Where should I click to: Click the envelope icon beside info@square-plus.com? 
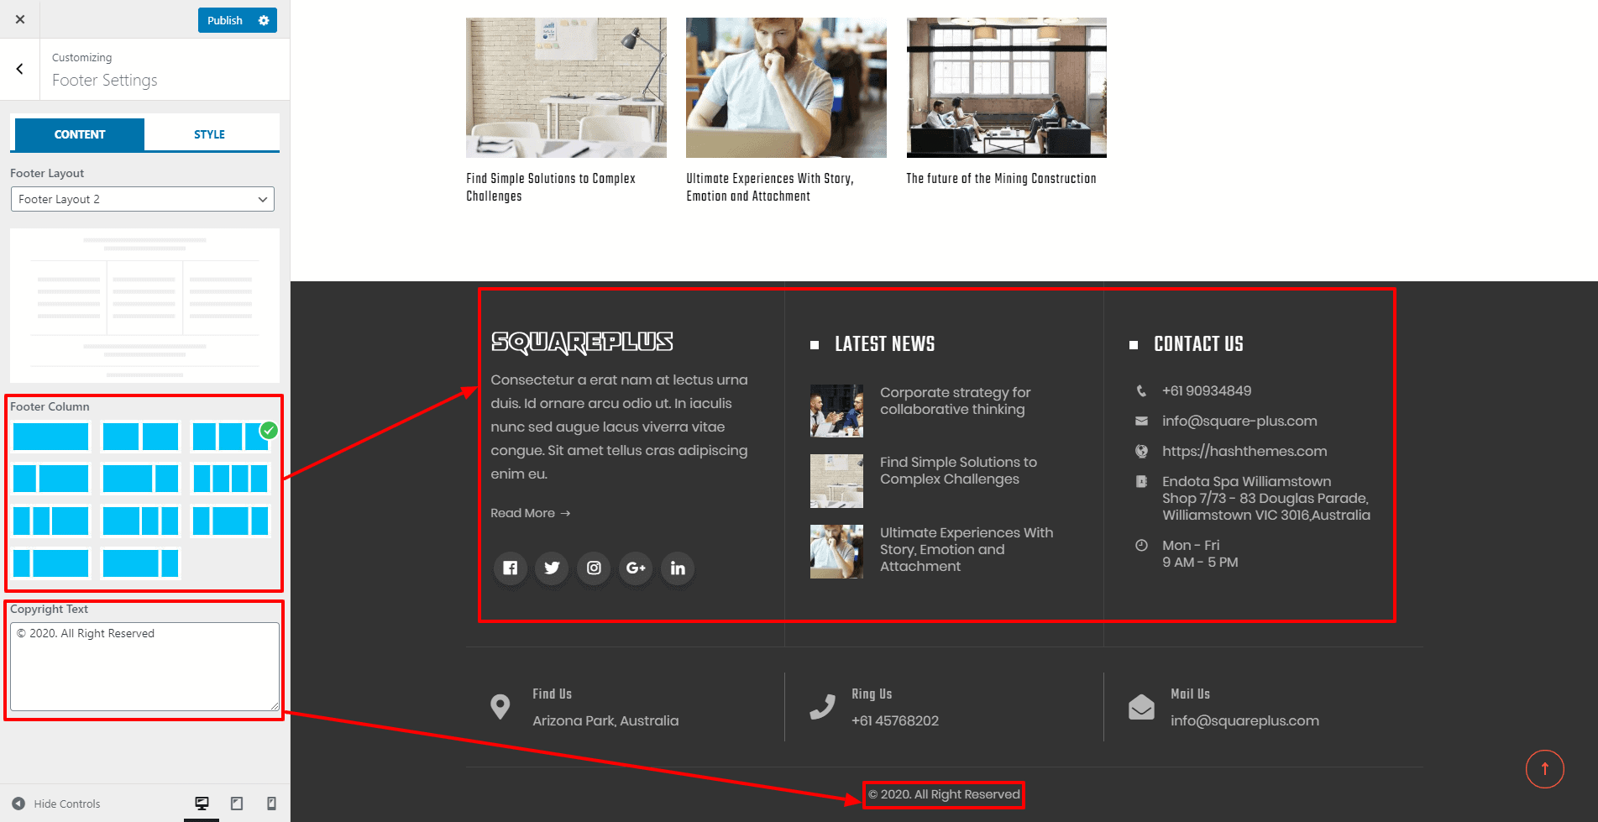pos(1141,421)
